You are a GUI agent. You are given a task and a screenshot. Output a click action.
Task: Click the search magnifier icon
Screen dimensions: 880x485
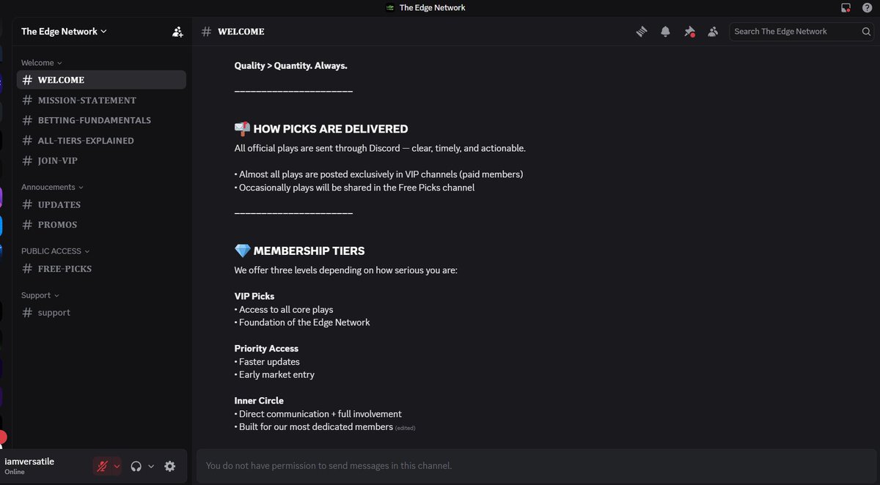[866, 32]
